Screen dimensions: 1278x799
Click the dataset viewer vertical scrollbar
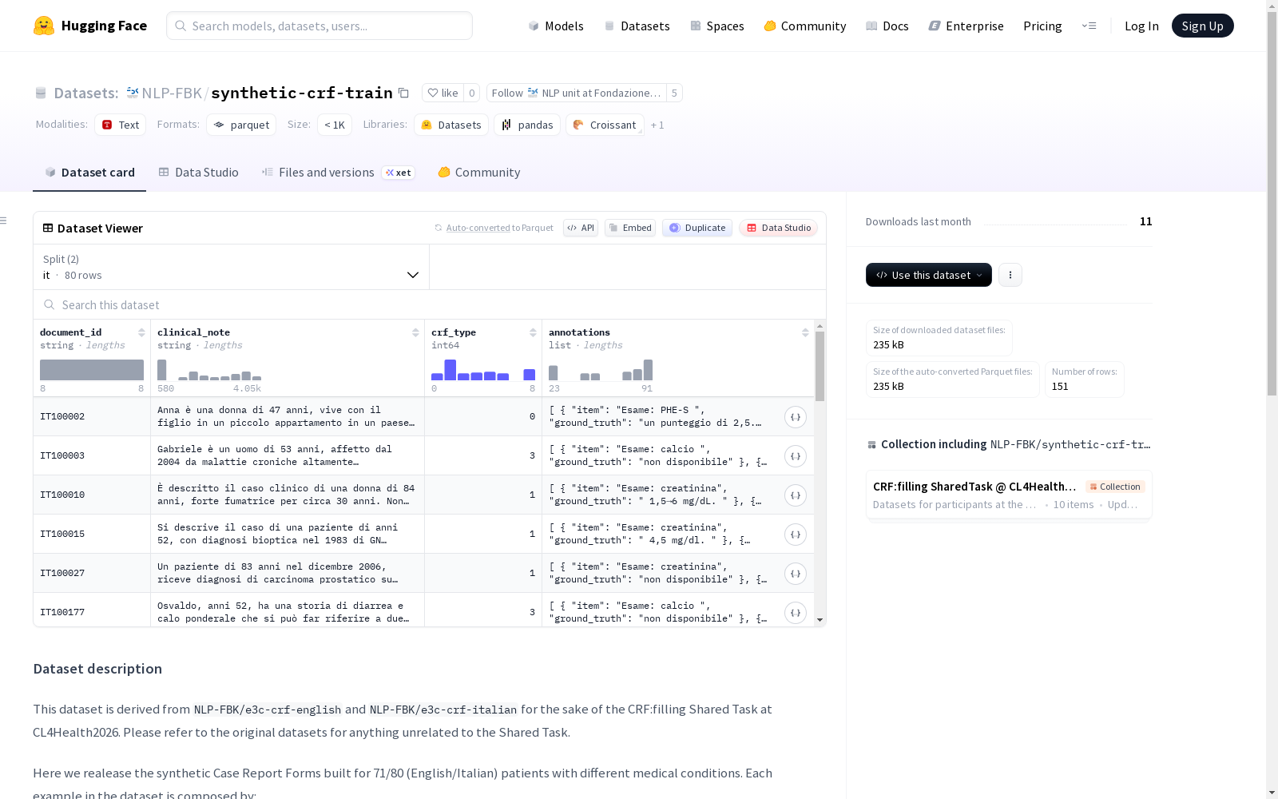pos(820,365)
